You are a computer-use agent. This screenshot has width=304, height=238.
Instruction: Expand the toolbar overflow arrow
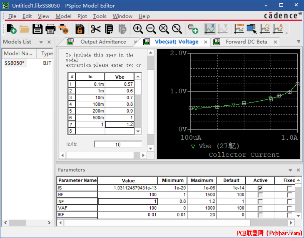pos(287,33)
